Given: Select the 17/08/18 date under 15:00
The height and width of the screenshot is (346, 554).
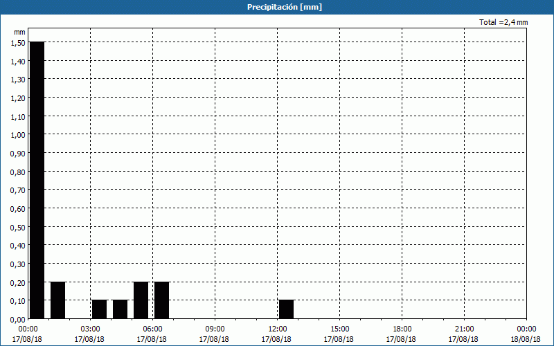Looking at the screenshot, I should (339, 339).
